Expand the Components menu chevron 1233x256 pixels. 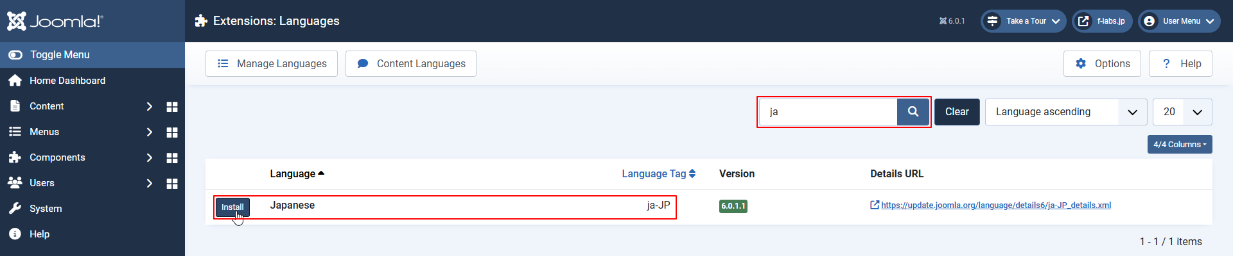coord(150,157)
